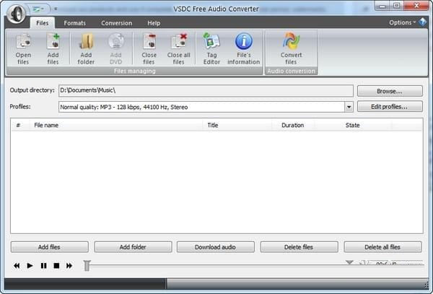
Task: Sort by the State column header
Action: pos(353,125)
